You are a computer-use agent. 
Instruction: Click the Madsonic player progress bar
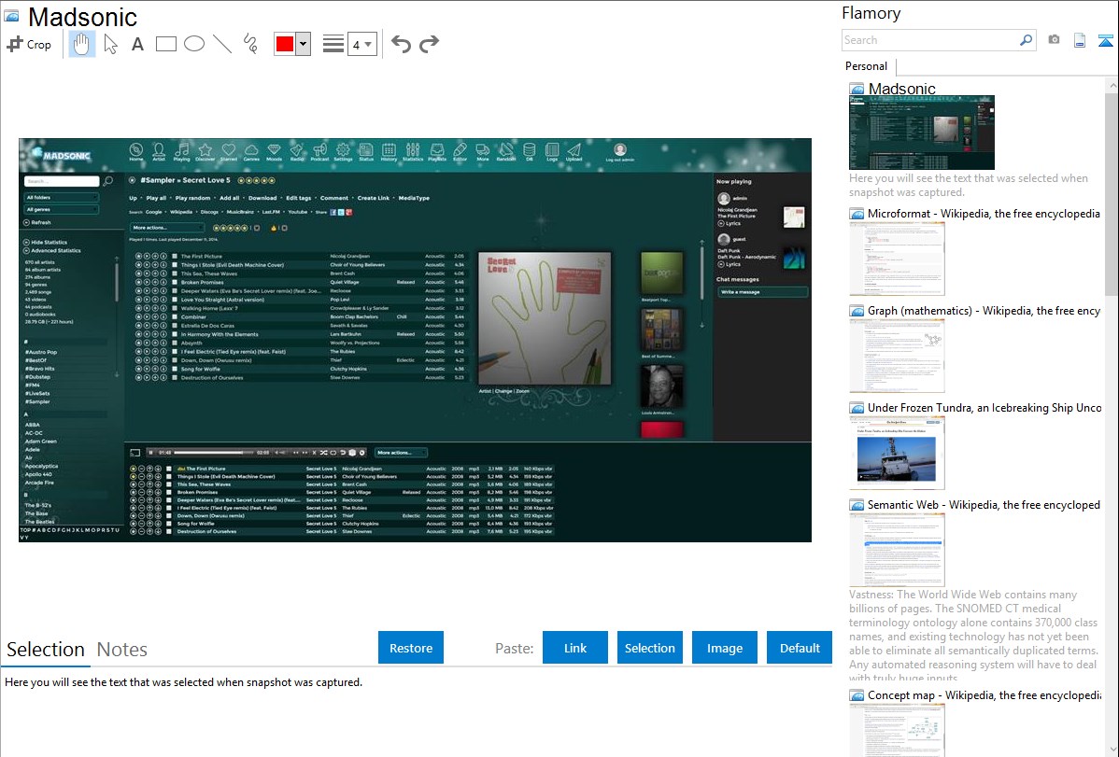pos(214,453)
